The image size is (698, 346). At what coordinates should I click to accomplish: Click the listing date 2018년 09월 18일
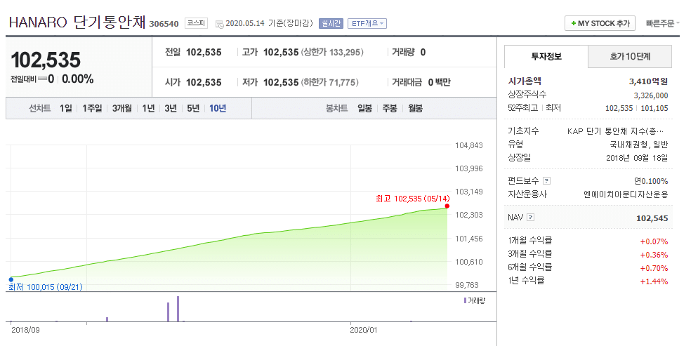pyautogui.click(x=637, y=158)
